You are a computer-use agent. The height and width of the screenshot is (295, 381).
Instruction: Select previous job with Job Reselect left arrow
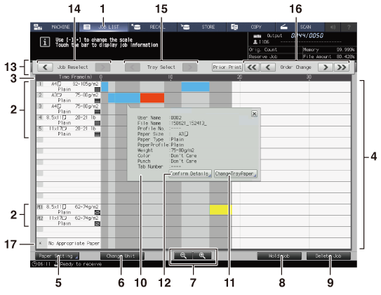coord(45,67)
